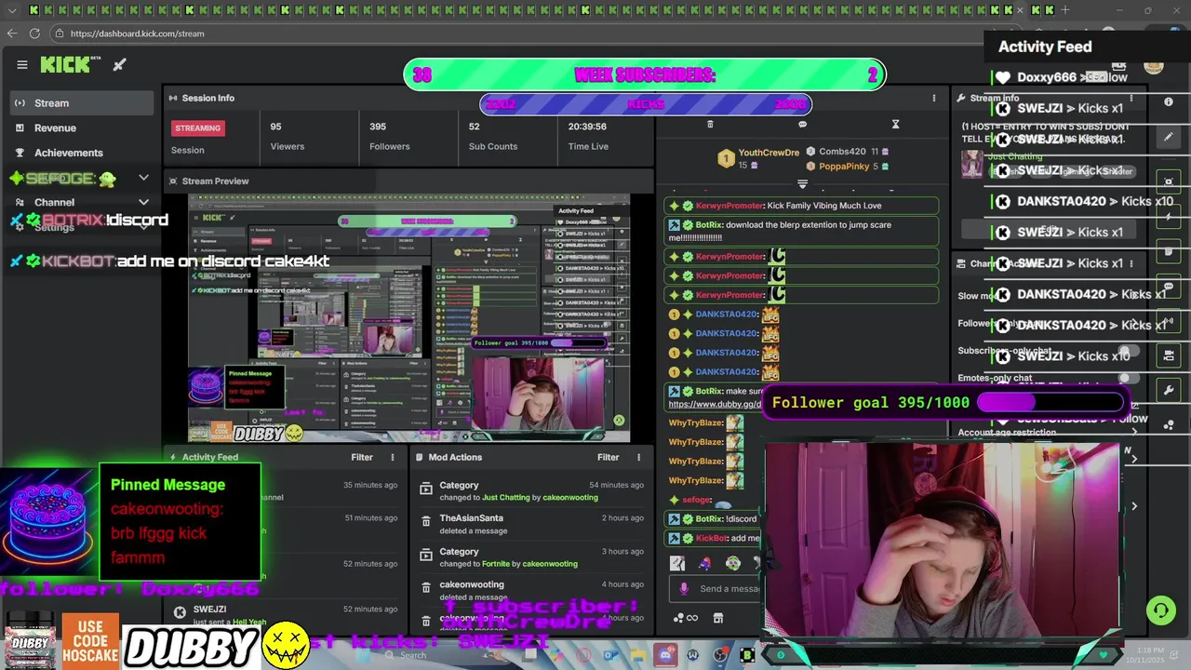Open Session Info kebab menu

point(934,98)
